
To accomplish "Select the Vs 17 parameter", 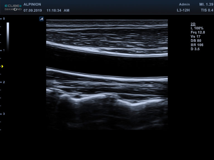I will point(195,37).
